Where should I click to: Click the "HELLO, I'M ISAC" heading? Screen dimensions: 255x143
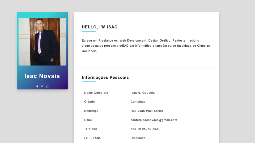100,27
